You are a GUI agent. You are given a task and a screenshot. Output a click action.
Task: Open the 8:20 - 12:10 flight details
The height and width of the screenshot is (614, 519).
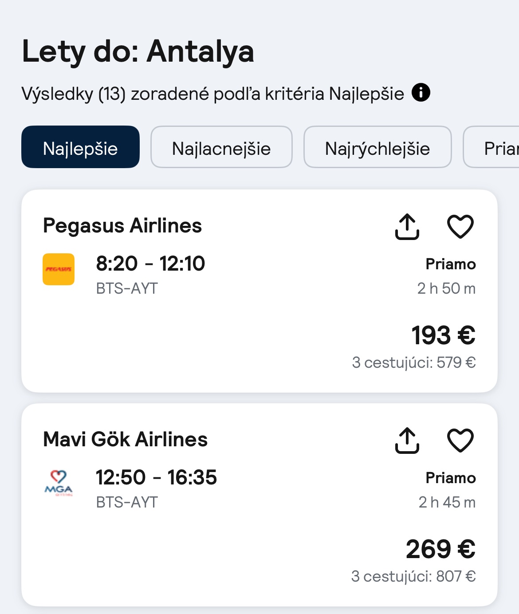150,264
